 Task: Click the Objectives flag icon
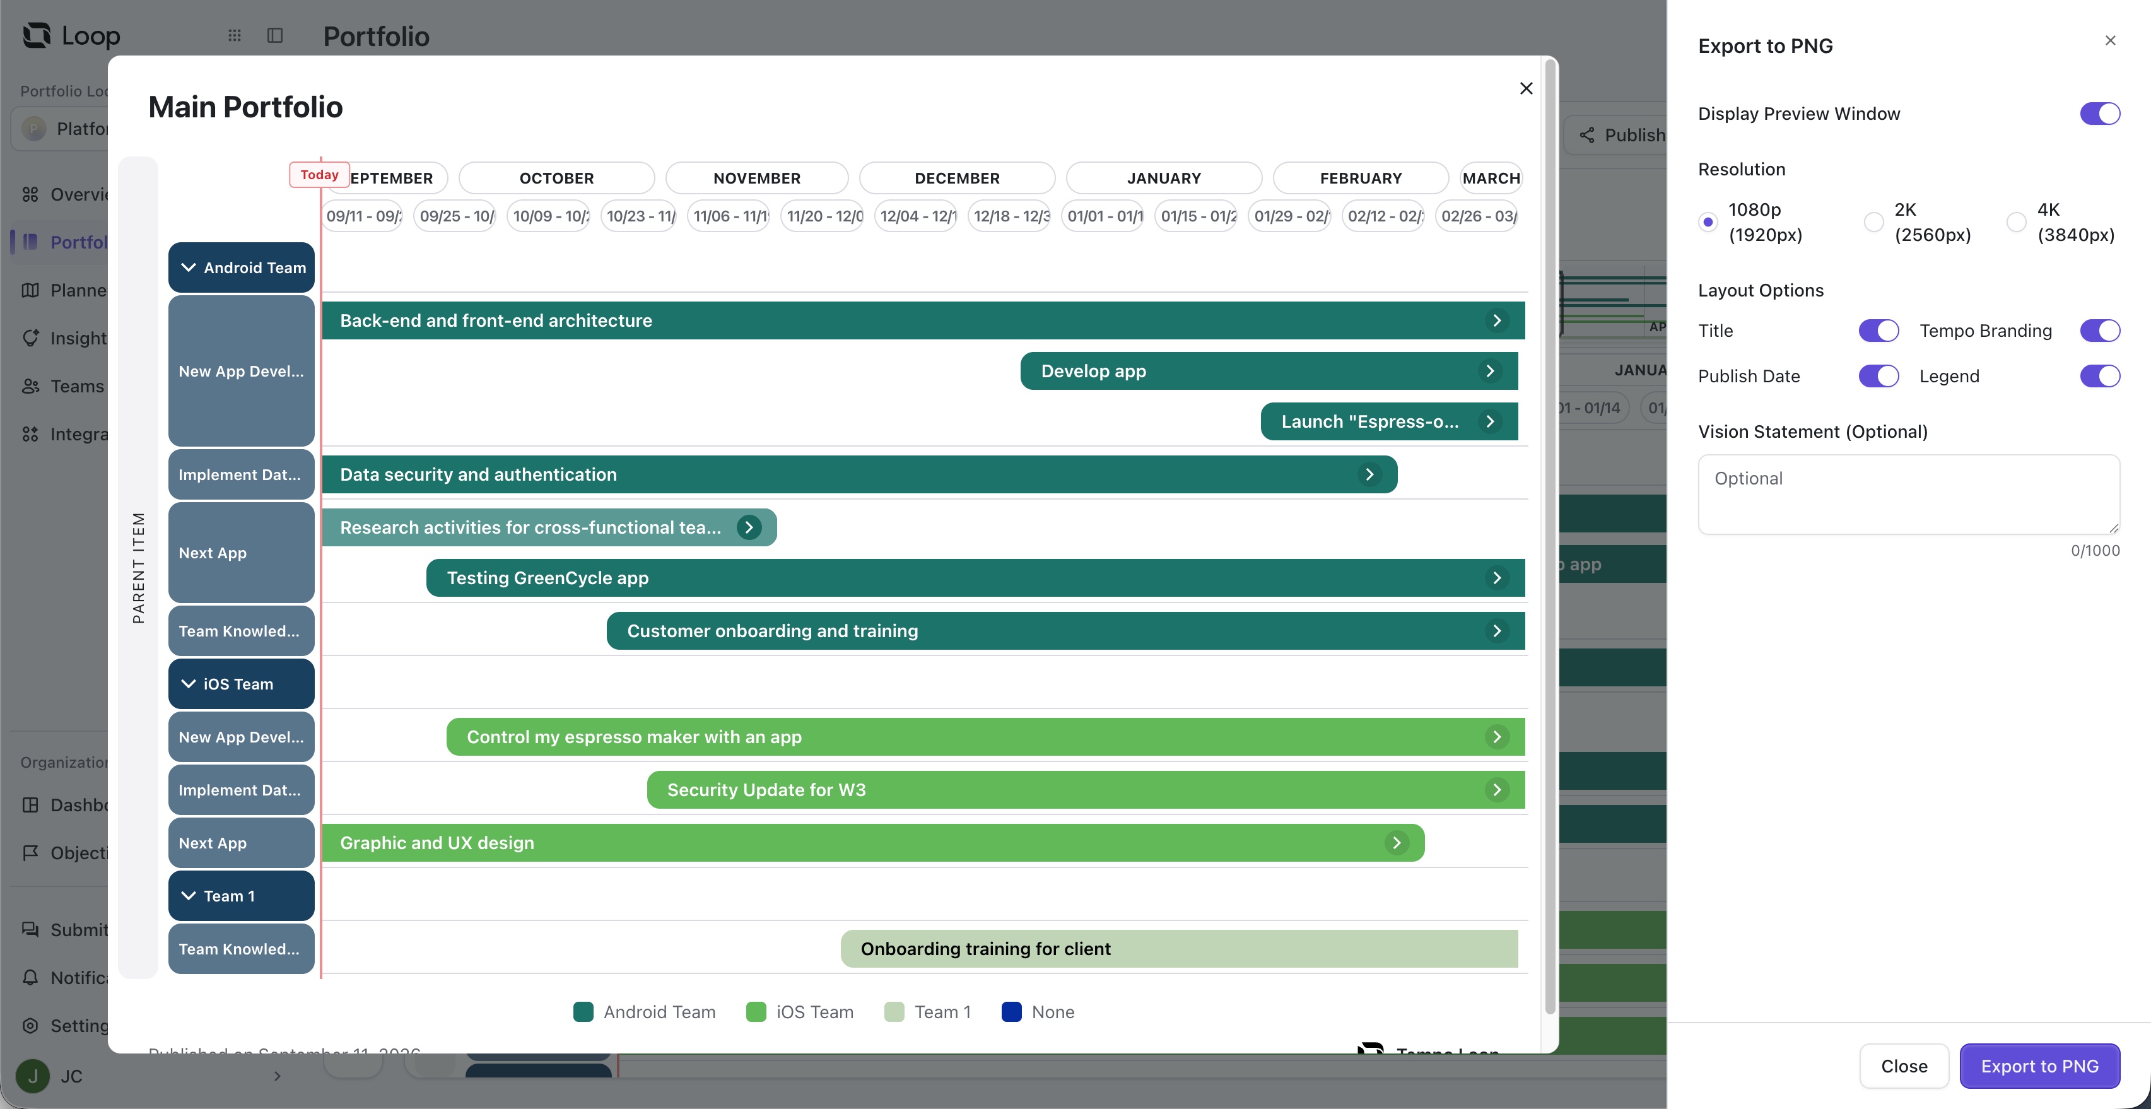coord(30,853)
